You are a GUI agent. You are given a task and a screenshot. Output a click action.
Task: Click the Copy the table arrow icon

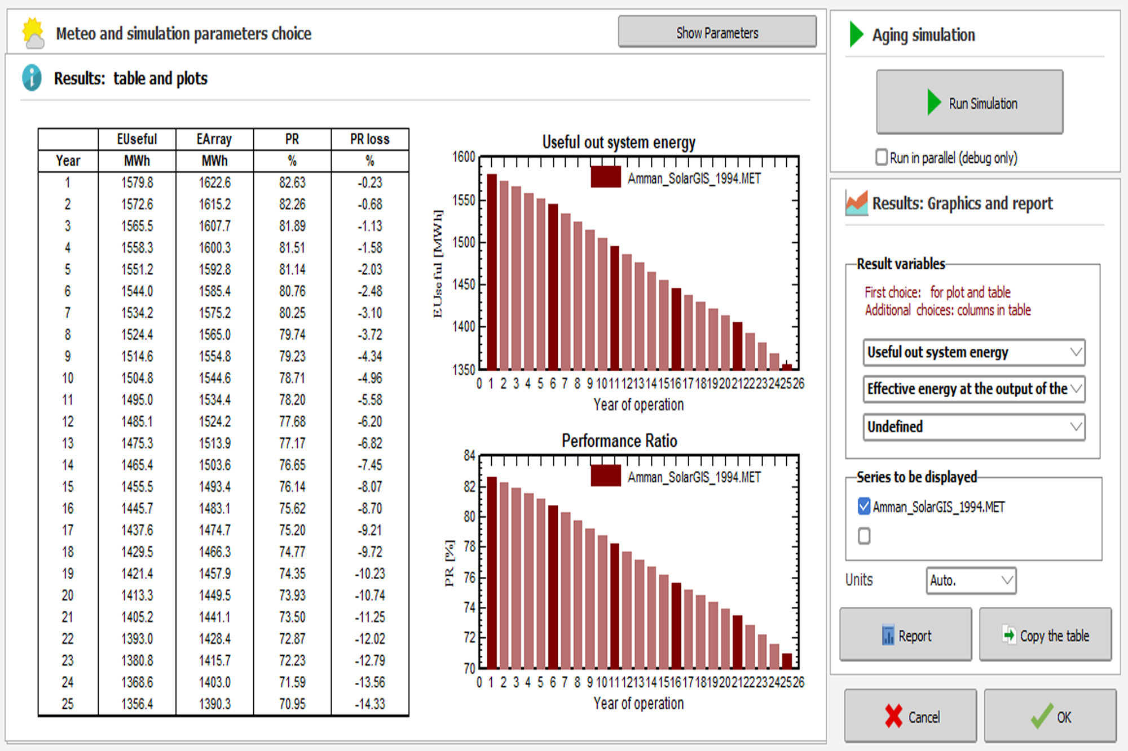pos(1008,635)
